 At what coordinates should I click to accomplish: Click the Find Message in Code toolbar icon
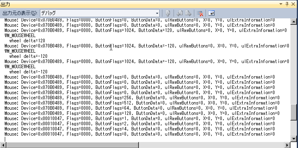pos(168,13)
